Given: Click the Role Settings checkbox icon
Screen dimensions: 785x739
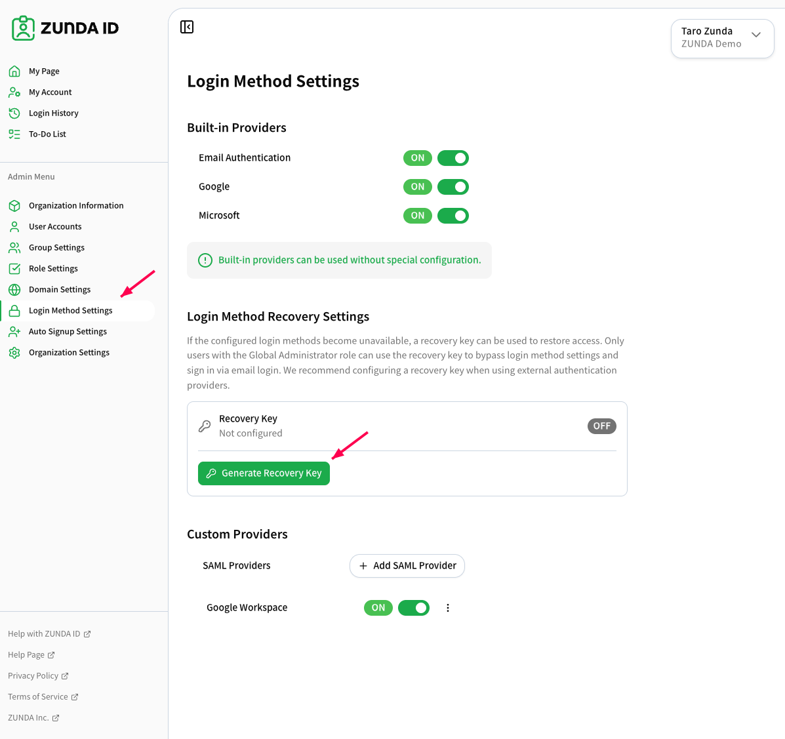Looking at the screenshot, I should point(14,269).
